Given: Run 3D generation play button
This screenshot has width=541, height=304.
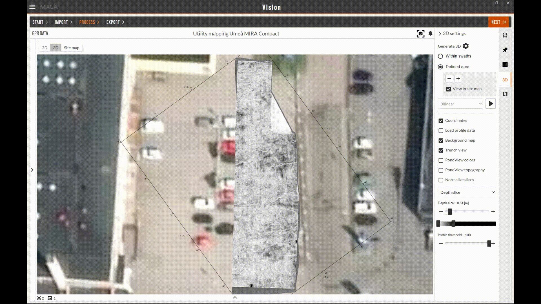Looking at the screenshot, I should (491, 104).
